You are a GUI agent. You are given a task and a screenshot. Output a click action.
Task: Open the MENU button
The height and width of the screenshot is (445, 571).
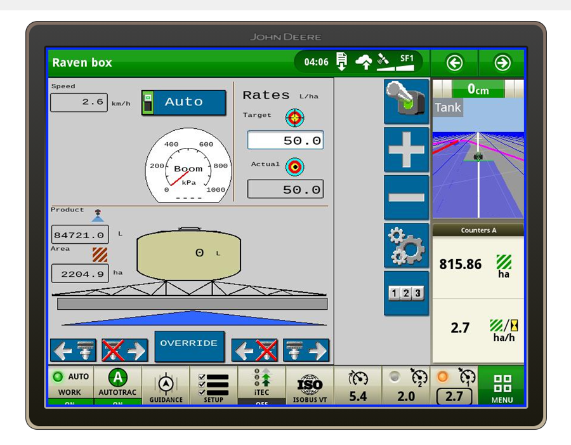pyautogui.click(x=502, y=385)
